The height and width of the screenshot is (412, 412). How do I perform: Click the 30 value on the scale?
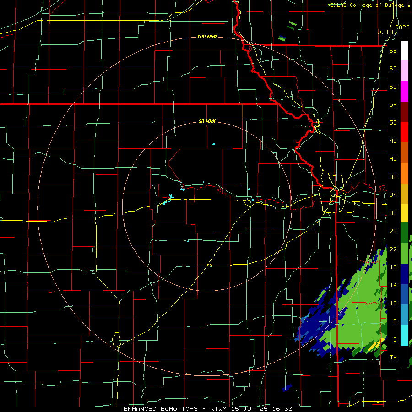(393, 213)
